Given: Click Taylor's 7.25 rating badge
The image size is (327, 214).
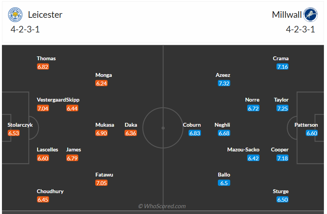Looking at the screenshot, I should pos(282,109).
